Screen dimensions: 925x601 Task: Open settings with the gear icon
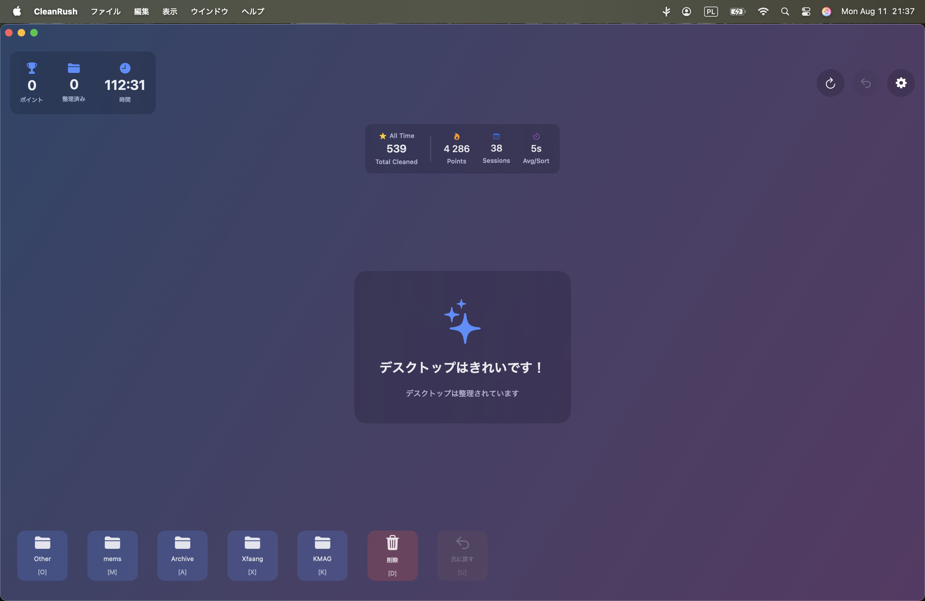(901, 83)
